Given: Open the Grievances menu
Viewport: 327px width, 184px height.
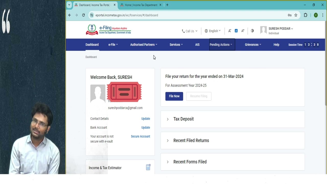Looking at the screenshot, I should (253, 44).
